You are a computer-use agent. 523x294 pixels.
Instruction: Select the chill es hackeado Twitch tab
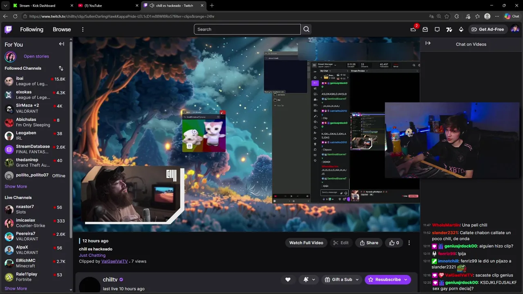click(x=174, y=6)
